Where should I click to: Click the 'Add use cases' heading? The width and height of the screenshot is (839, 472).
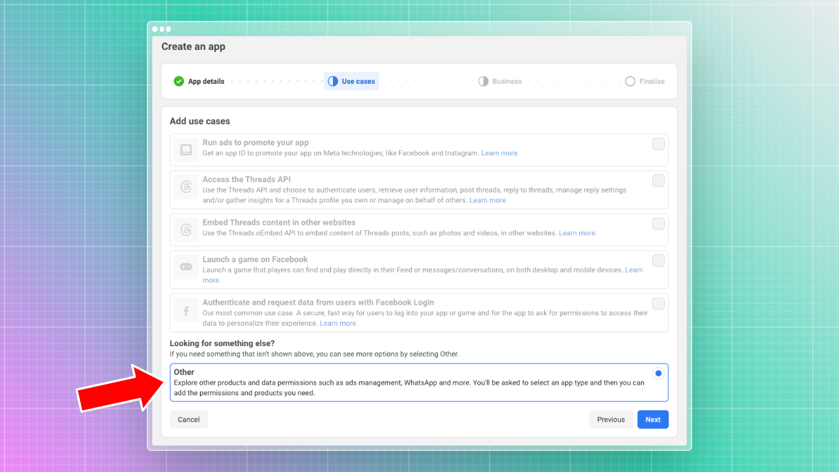point(200,121)
